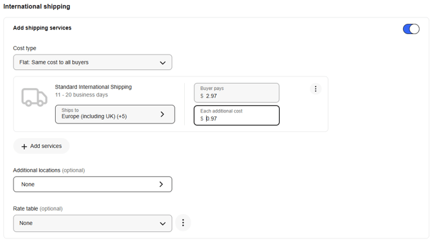
Task: Open the shipping service three-dot options menu
Action: (x=315, y=89)
